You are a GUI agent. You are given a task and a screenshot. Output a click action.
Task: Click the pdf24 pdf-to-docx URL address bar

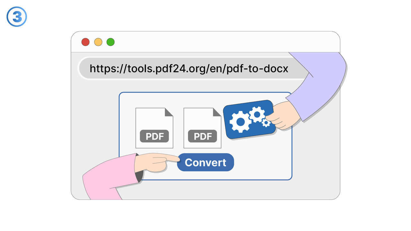(x=189, y=68)
